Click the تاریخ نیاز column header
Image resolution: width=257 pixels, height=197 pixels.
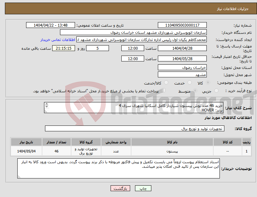click(26, 142)
